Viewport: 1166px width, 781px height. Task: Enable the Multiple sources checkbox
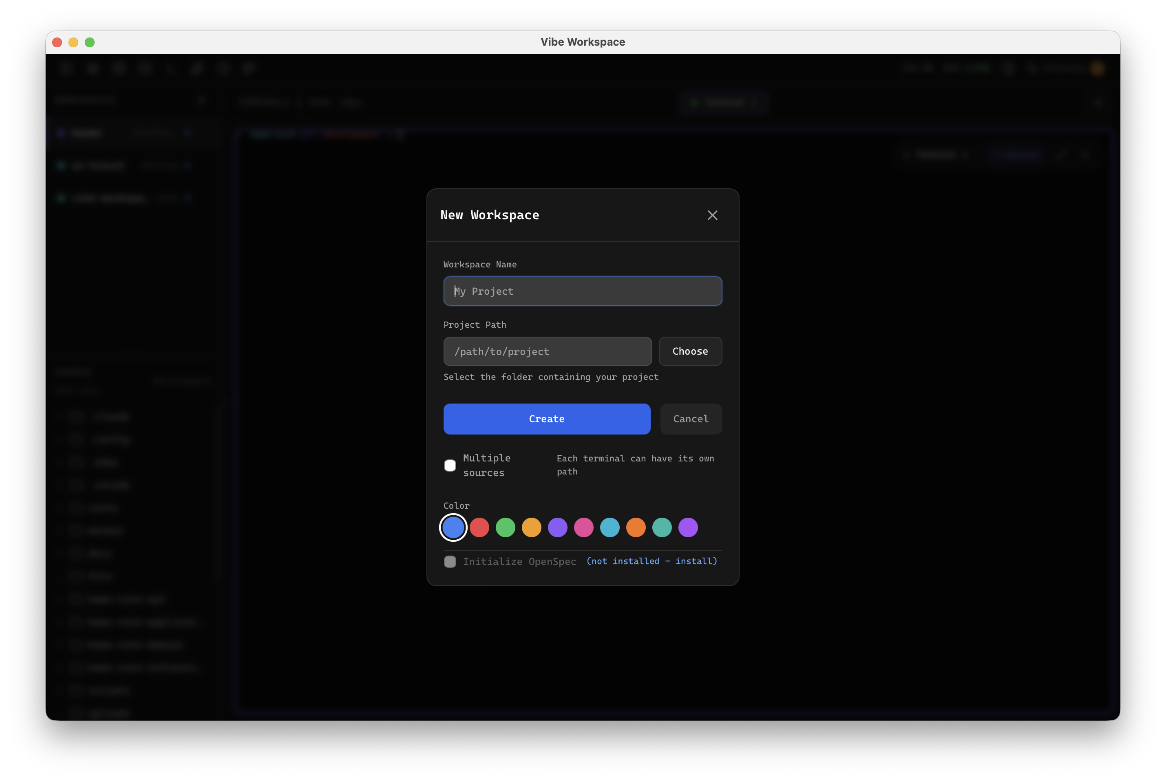pyautogui.click(x=450, y=465)
